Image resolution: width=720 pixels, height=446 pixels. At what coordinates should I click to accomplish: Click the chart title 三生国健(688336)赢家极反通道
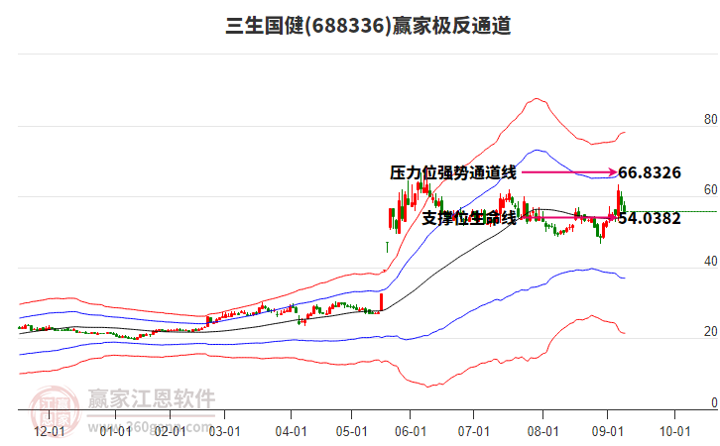368,25
